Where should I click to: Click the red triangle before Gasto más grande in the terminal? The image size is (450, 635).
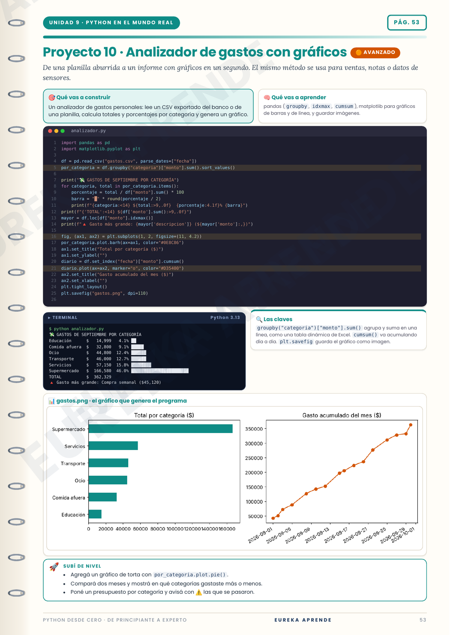(52, 382)
